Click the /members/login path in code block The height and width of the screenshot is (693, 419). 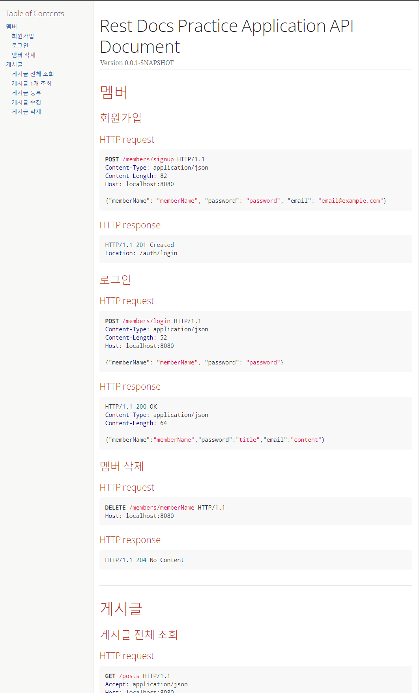(x=146, y=321)
